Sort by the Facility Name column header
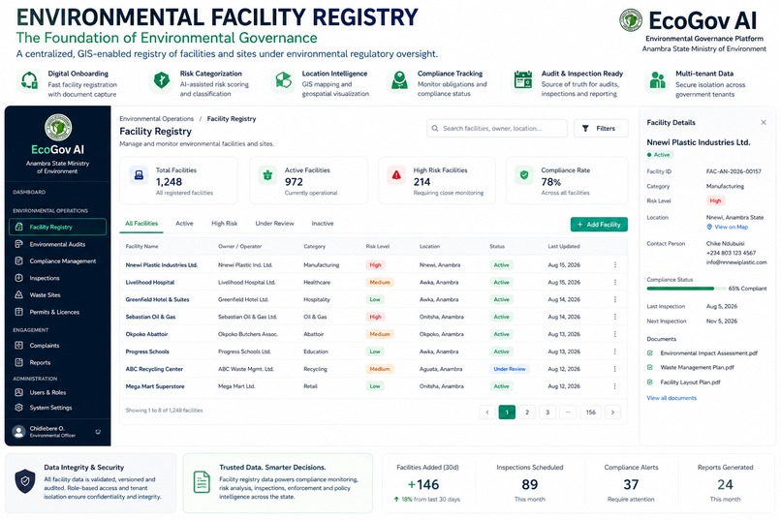The width and height of the screenshot is (781, 520). [141, 246]
